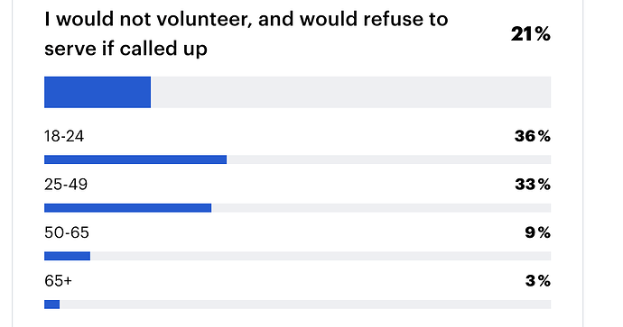Click the 65+ age label
Screen dimensions: 623x327
coord(58,281)
